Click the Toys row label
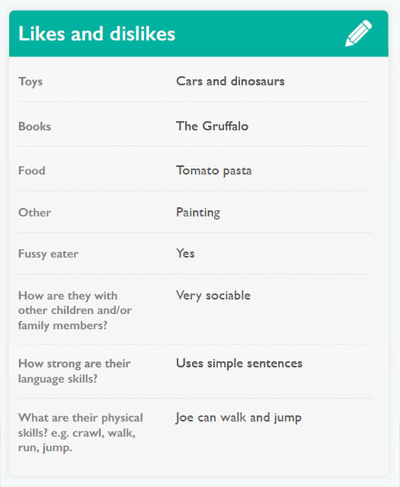400x487 pixels. tap(31, 81)
